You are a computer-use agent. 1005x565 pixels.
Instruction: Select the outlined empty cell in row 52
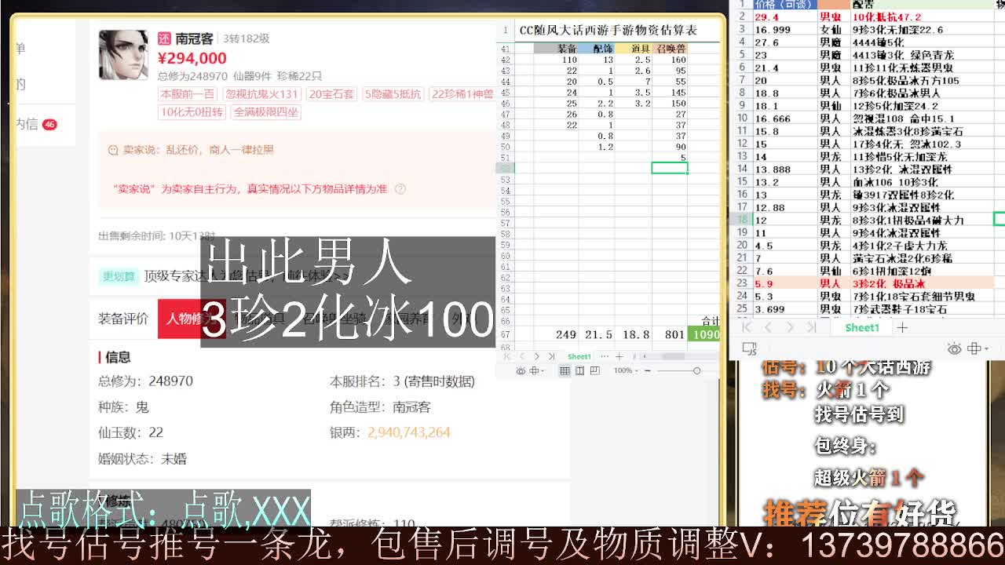pos(670,168)
